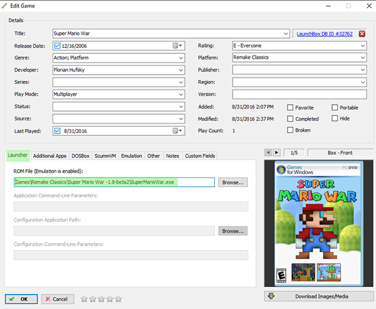
Task: Click Download Images/Media button
Action: [319, 296]
